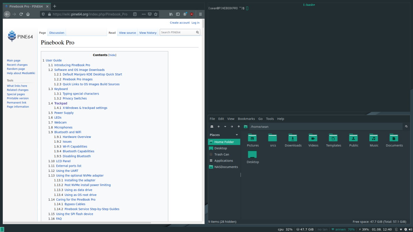Open file manager View menu
The height and width of the screenshot is (232, 413).
point(231,119)
